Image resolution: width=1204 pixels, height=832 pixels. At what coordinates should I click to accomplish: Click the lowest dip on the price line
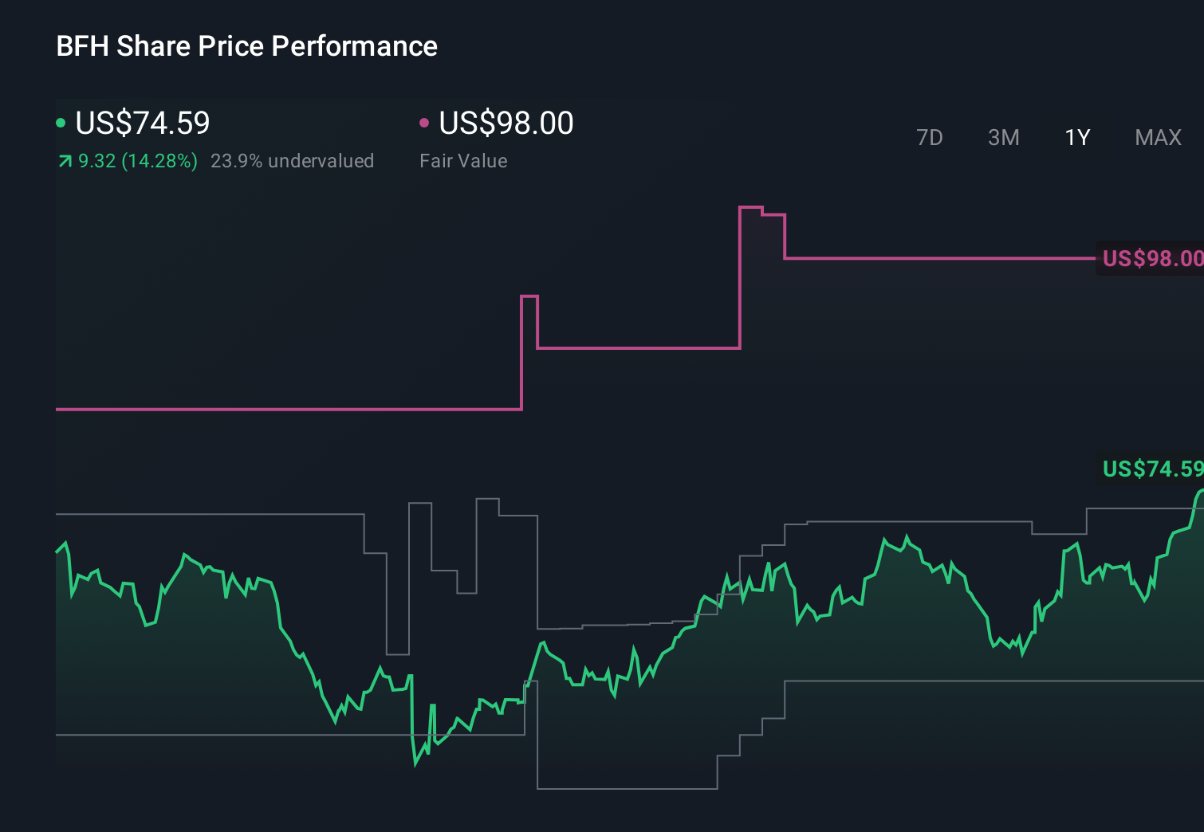pos(416,767)
